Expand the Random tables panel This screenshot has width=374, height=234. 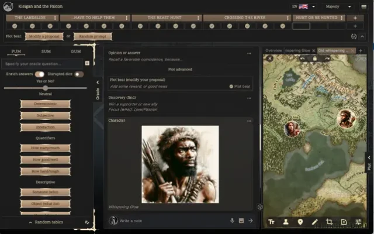(x=46, y=222)
